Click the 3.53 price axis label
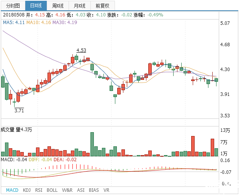This screenshot has height=196, width=241. tap(225, 115)
